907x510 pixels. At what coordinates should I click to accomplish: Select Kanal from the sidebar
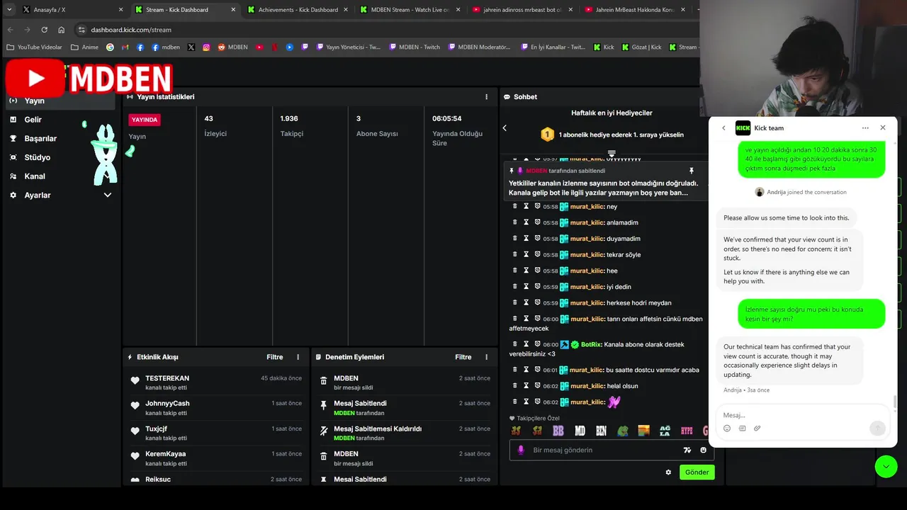point(35,176)
